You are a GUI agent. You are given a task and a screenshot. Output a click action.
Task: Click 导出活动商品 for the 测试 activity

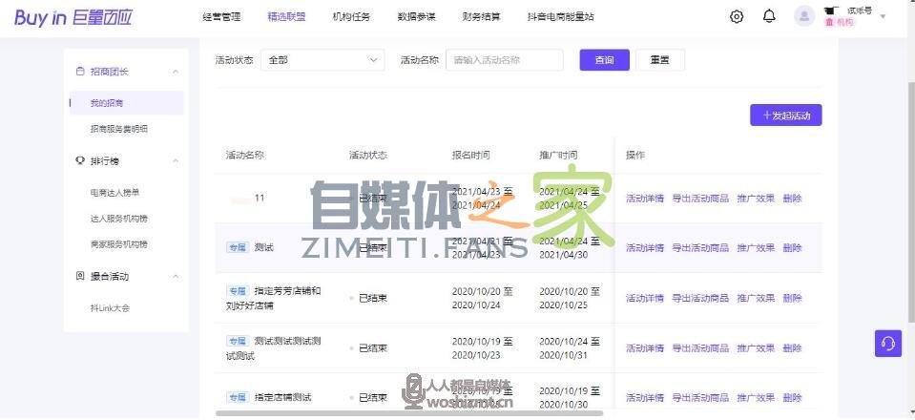[700, 247]
